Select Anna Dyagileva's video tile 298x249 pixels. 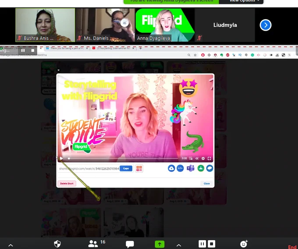(165, 25)
